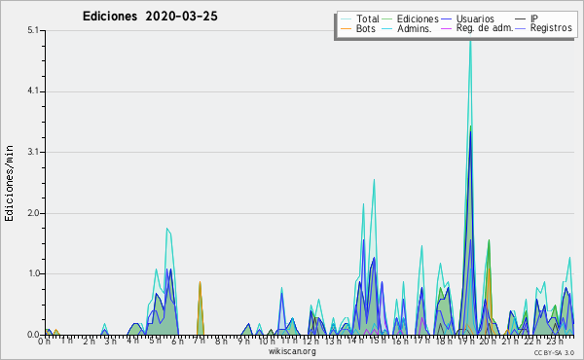The width and height of the screenshot is (584, 360).
Task: Select the 'Ediciones' legend entry
Action: (x=418, y=18)
